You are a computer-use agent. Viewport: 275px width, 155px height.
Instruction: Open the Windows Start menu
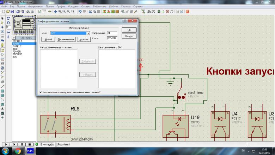[5, 151]
